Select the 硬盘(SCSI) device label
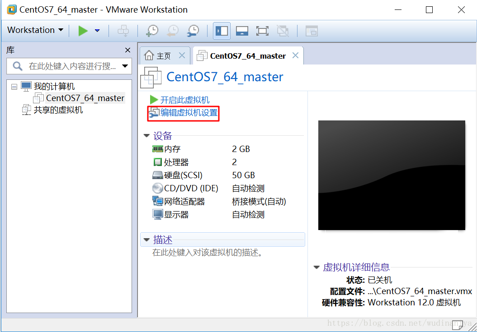The image size is (477, 332). click(x=183, y=175)
